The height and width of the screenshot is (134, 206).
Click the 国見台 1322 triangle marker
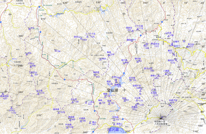click(x=152, y=43)
